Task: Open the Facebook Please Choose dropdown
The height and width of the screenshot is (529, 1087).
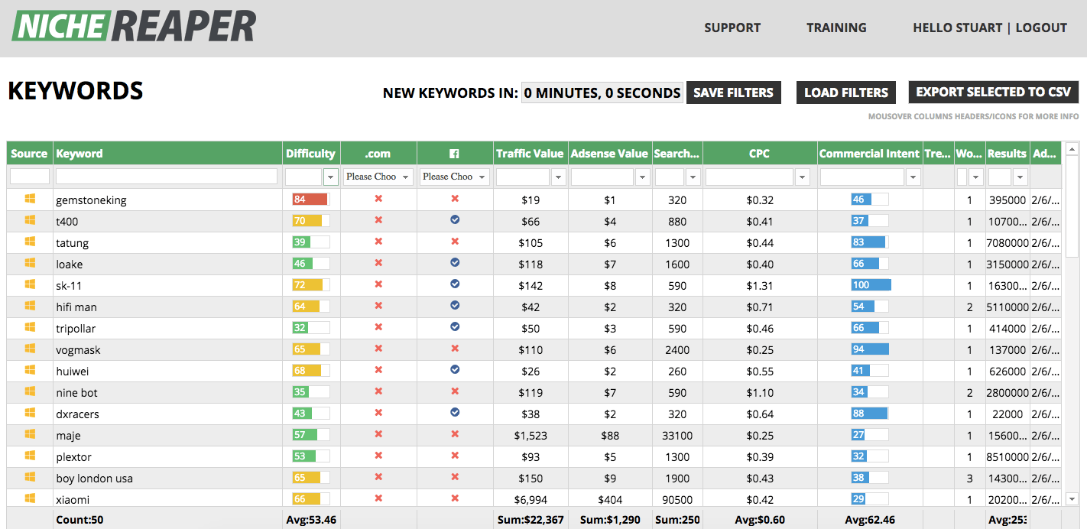Action: [x=455, y=177]
